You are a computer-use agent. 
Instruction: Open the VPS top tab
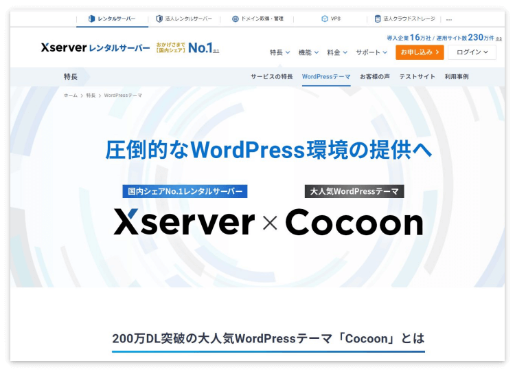tap(331, 19)
